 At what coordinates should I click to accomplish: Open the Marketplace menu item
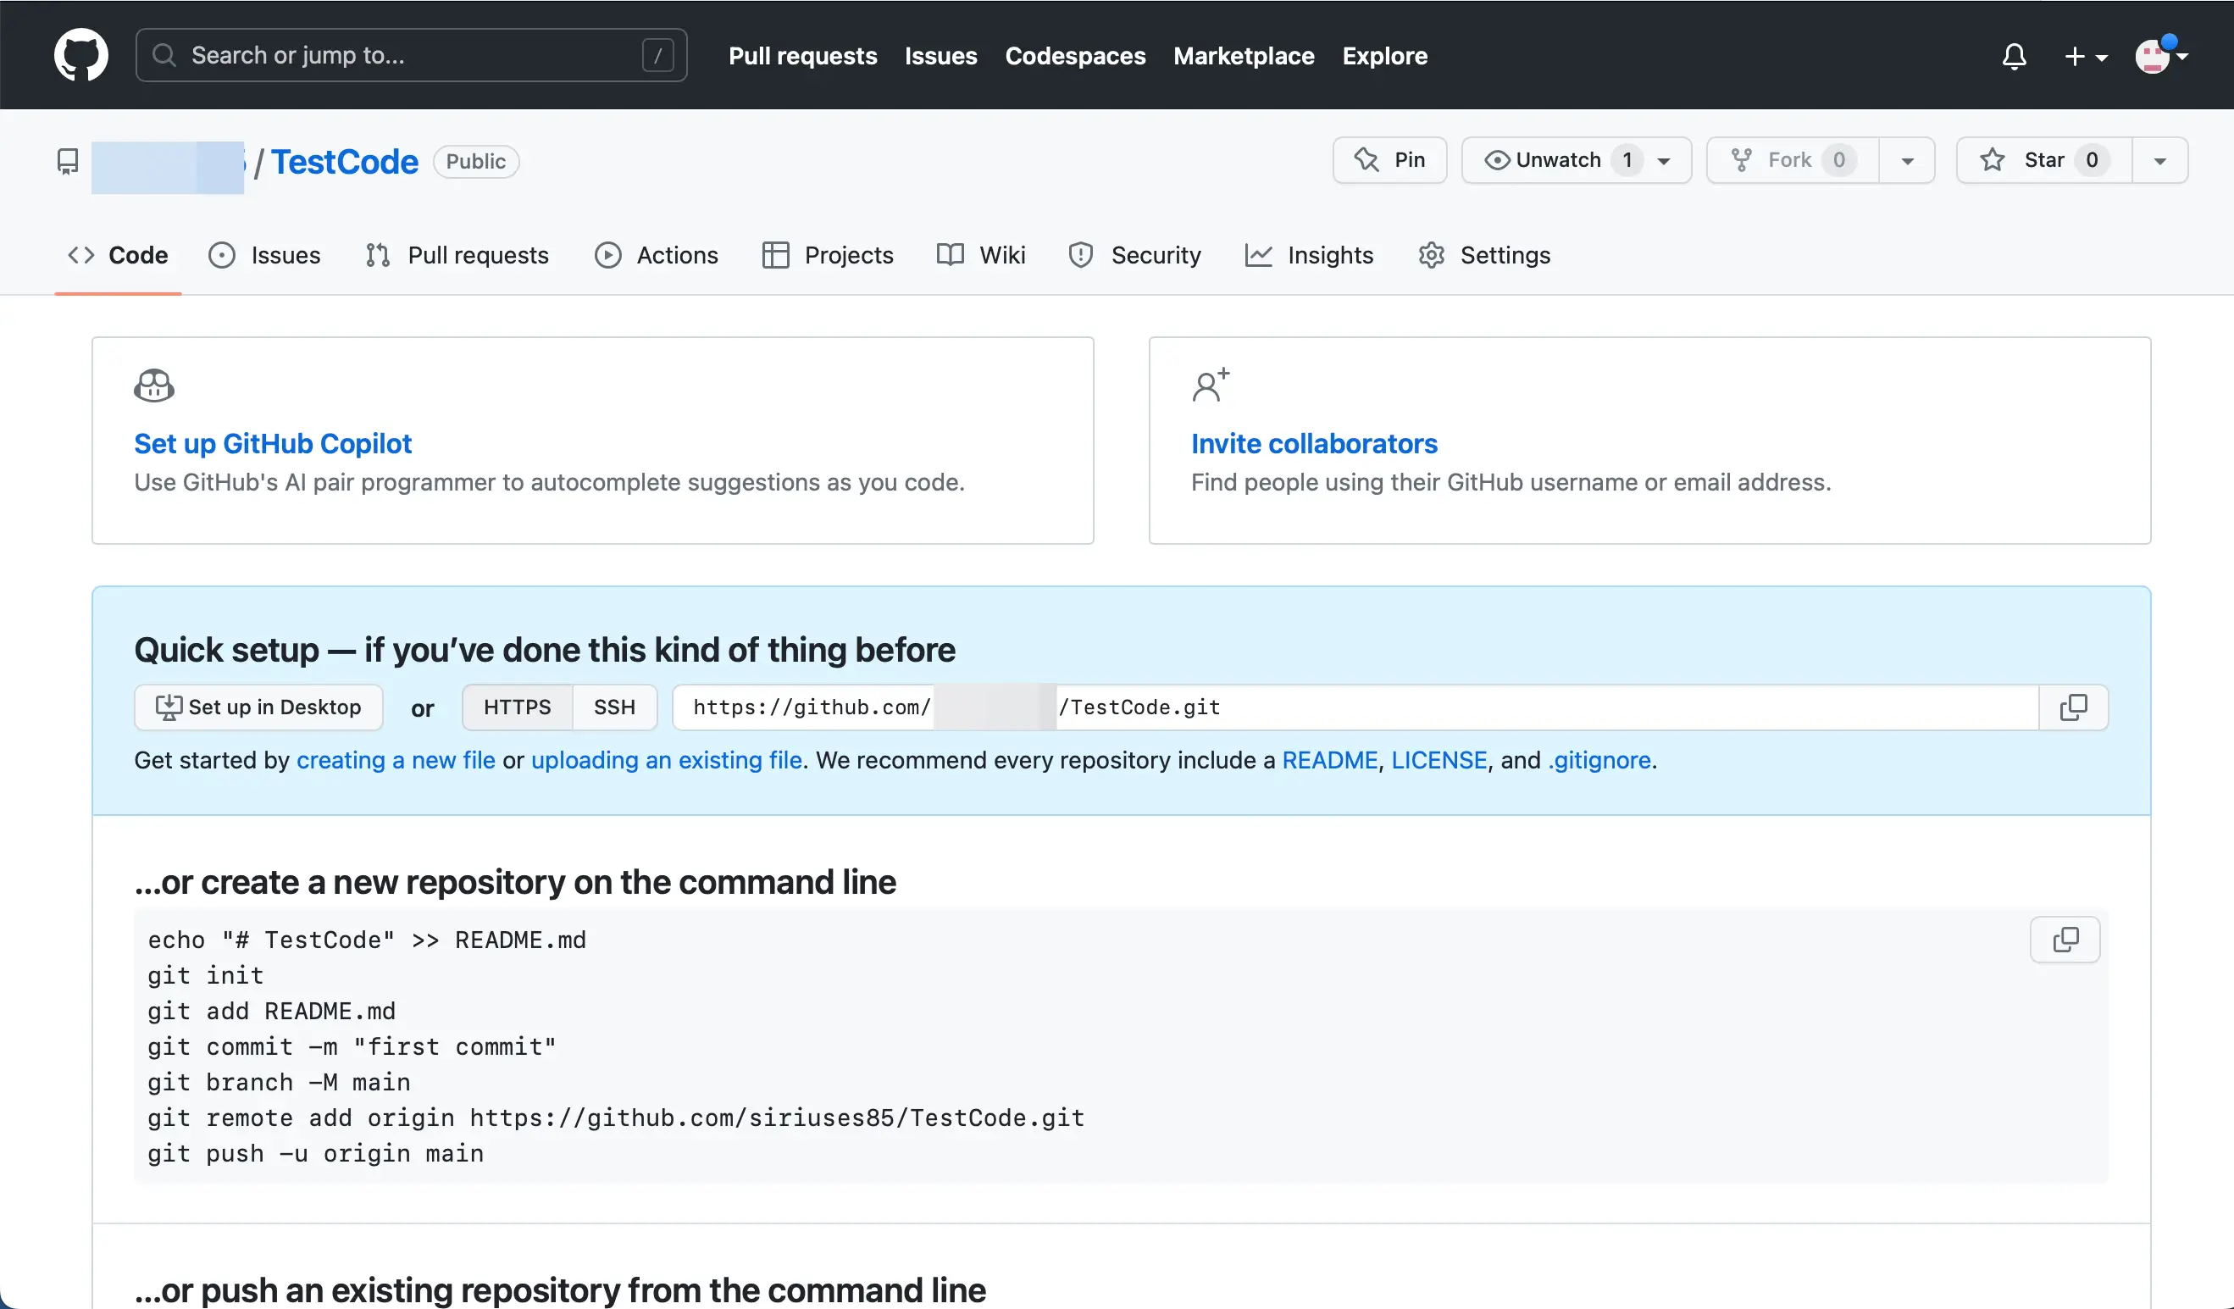[x=1243, y=55]
